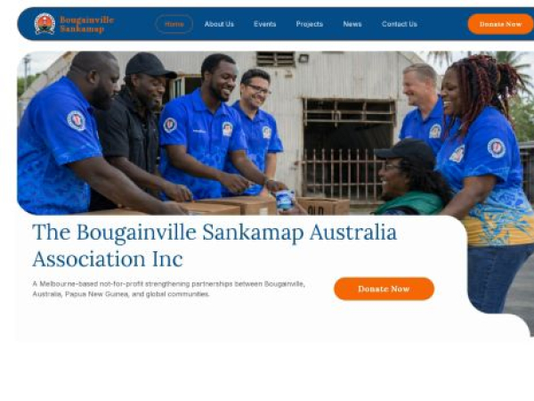
Task: Click the man wearing glasses in the photo
Action: tap(257, 131)
